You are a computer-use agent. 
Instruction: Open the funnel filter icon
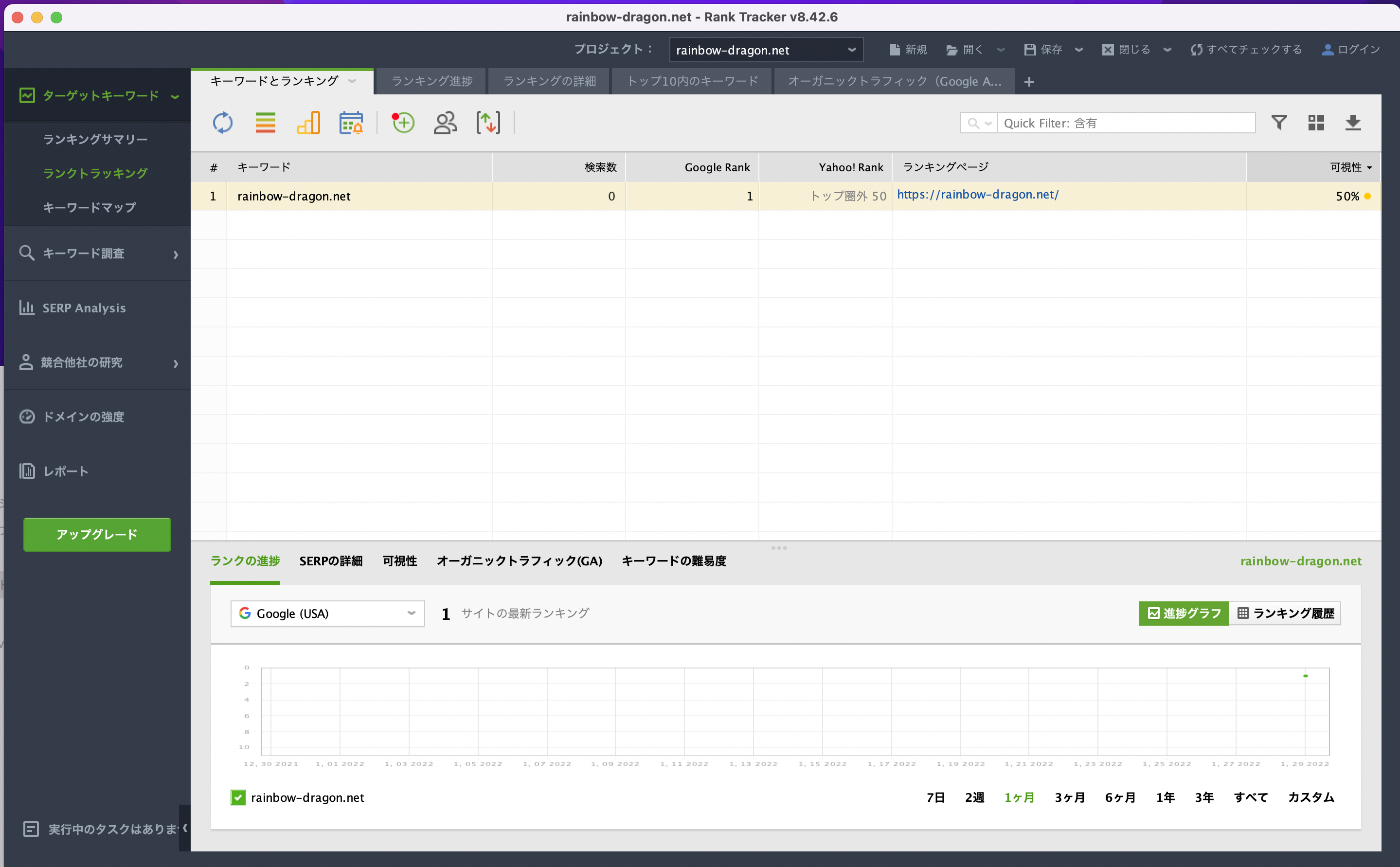point(1279,122)
